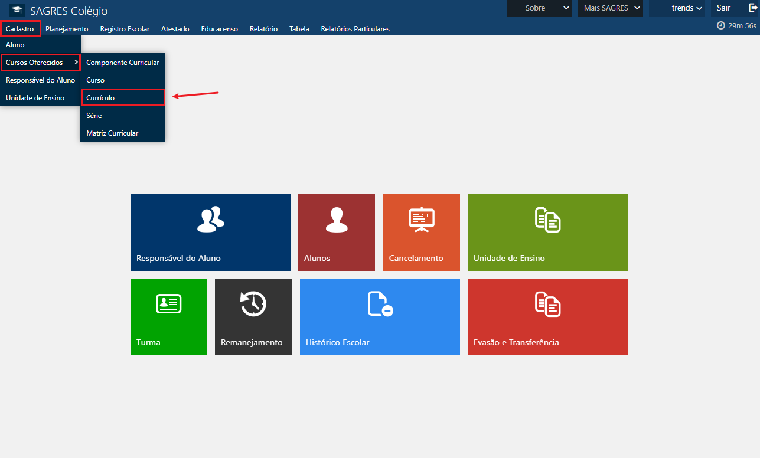Click the SAGRES graduation cap logo icon
The height and width of the screenshot is (458, 760).
(x=17, y=10)
